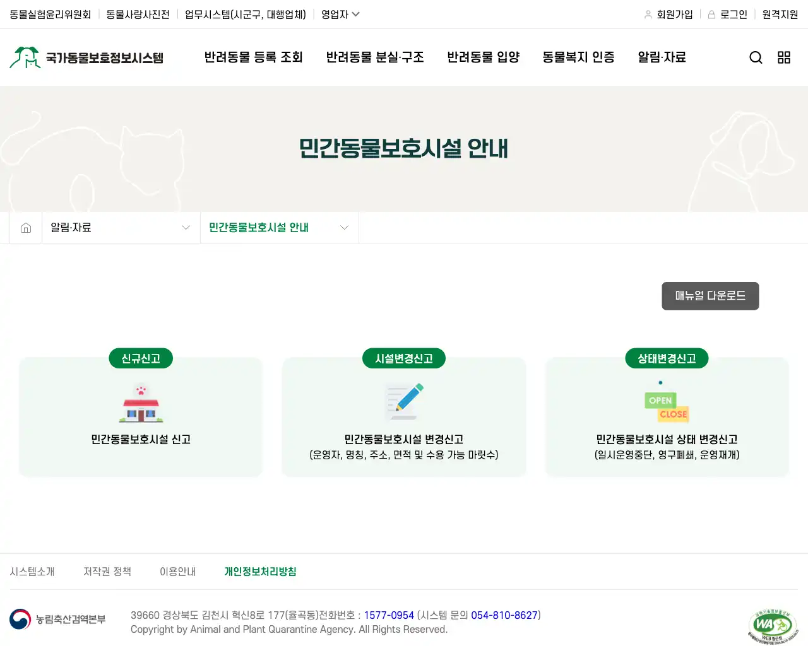
Task: Expand the 민간동물보호시설 안내 breadcrumb dropdown
Action: [280, 228]
